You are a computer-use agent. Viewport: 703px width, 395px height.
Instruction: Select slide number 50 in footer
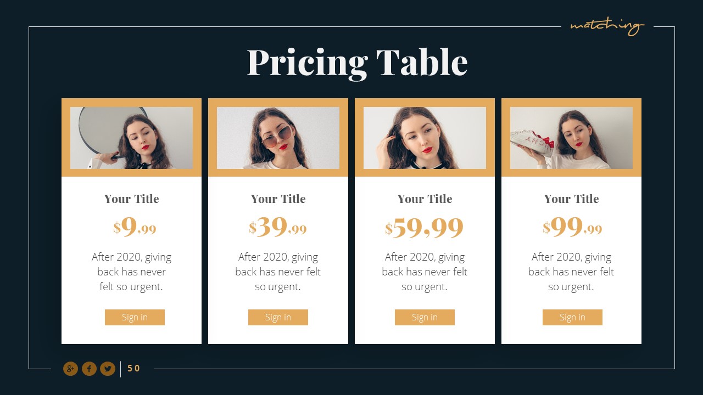pos(133,369)
